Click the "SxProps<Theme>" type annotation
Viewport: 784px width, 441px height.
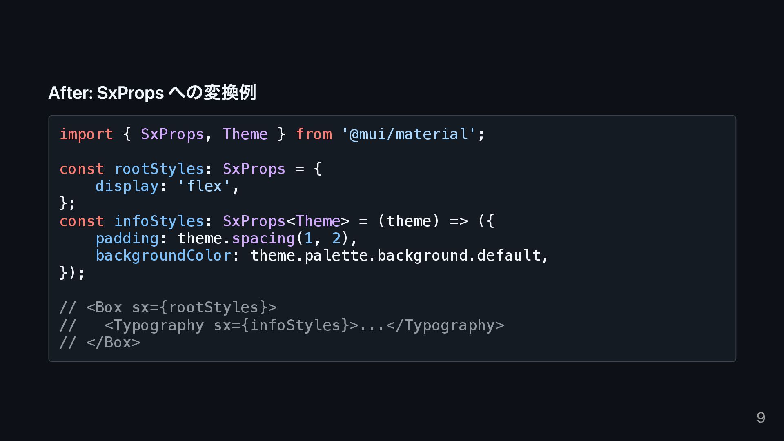click(286, 221)
